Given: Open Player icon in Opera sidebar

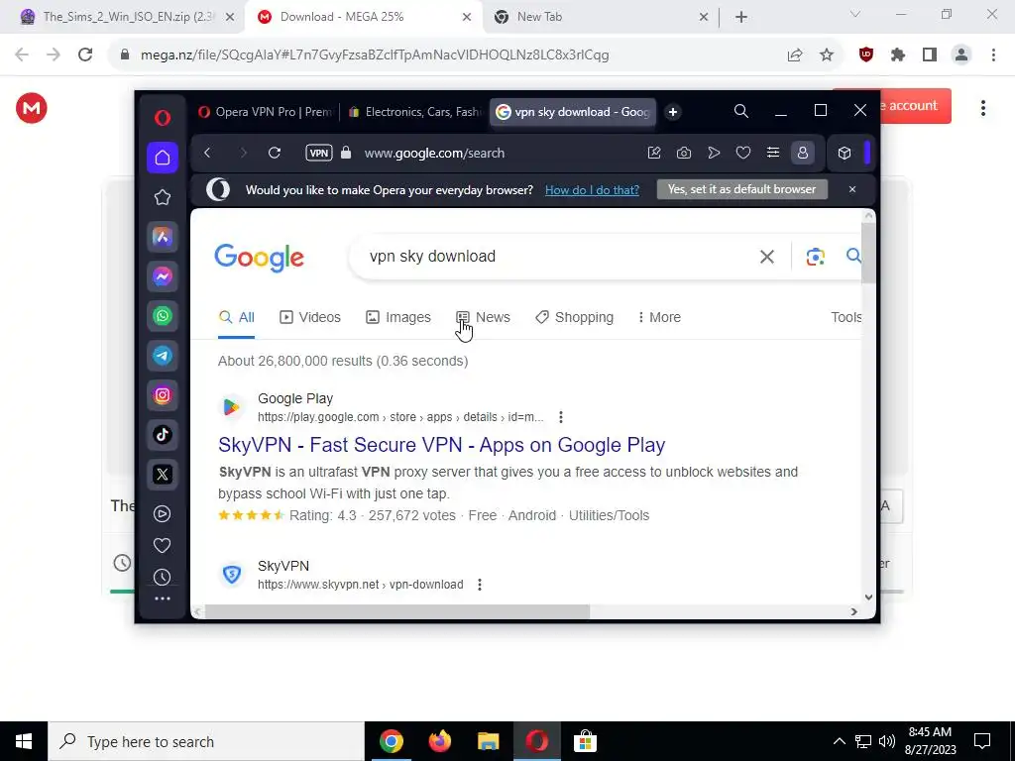Looking at the screenshot, I should (x=162, y=514).
